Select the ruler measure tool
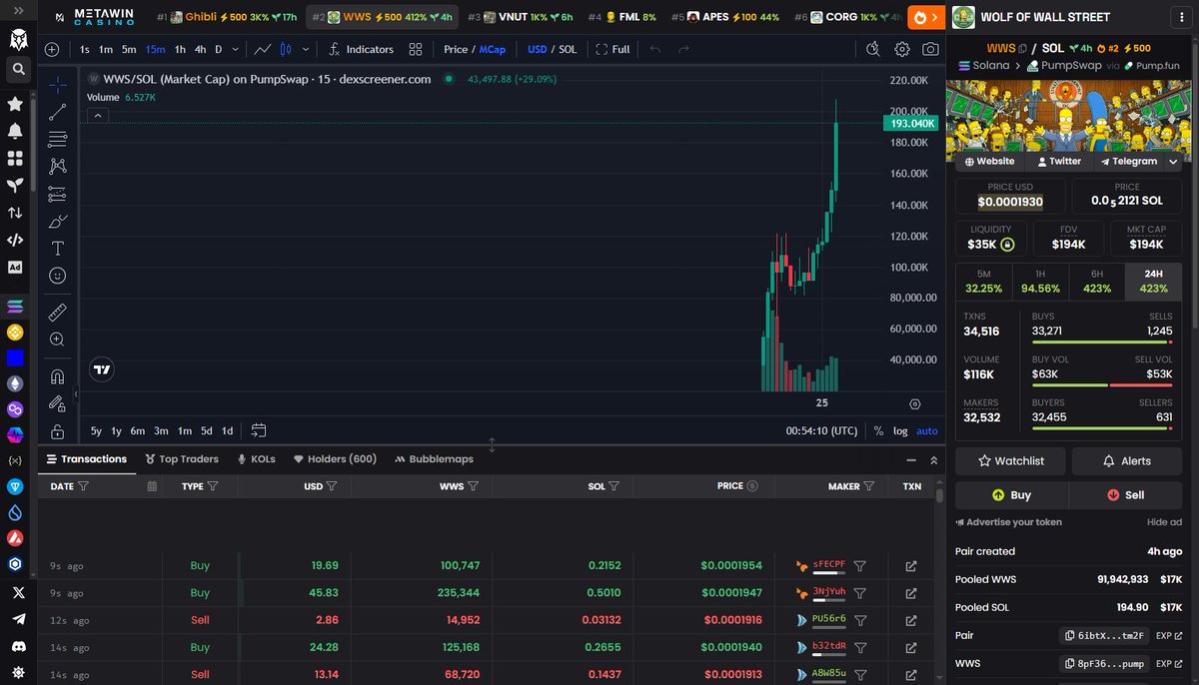 tap(57, 312)
